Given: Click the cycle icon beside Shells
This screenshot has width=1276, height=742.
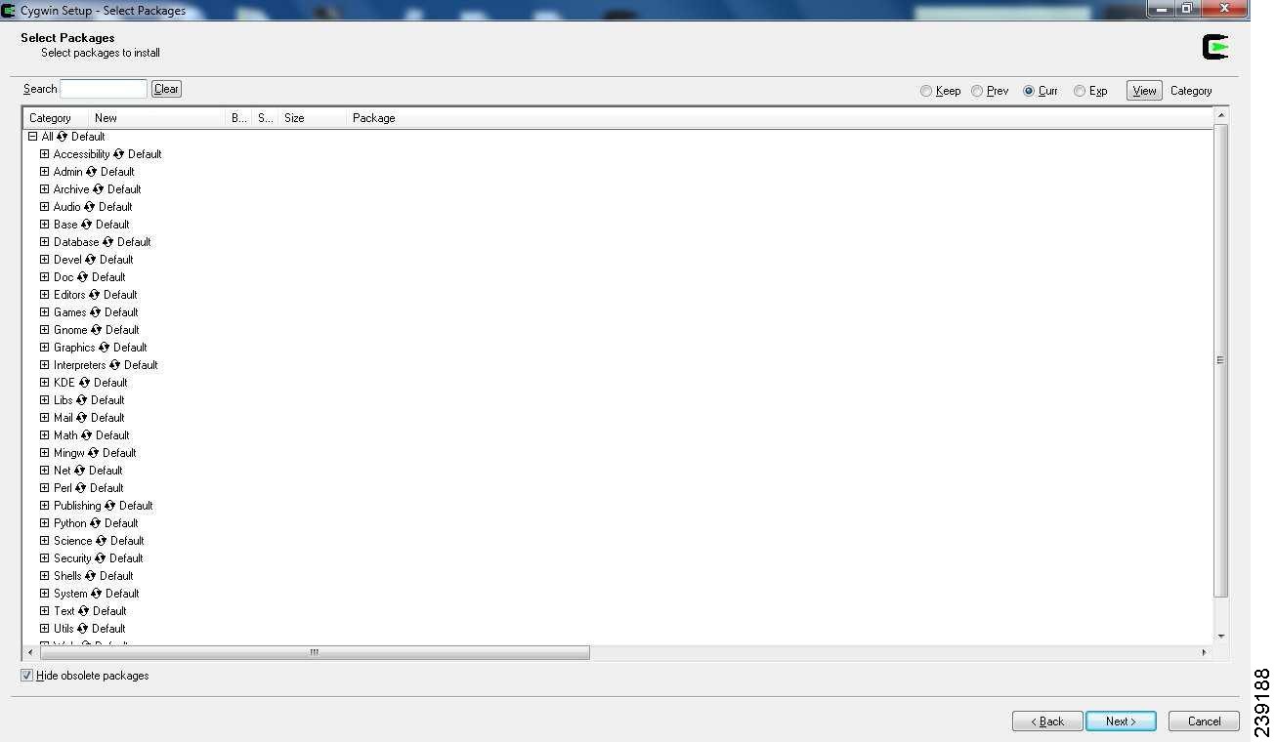Looking at the screenshot, I should (91, 576).
